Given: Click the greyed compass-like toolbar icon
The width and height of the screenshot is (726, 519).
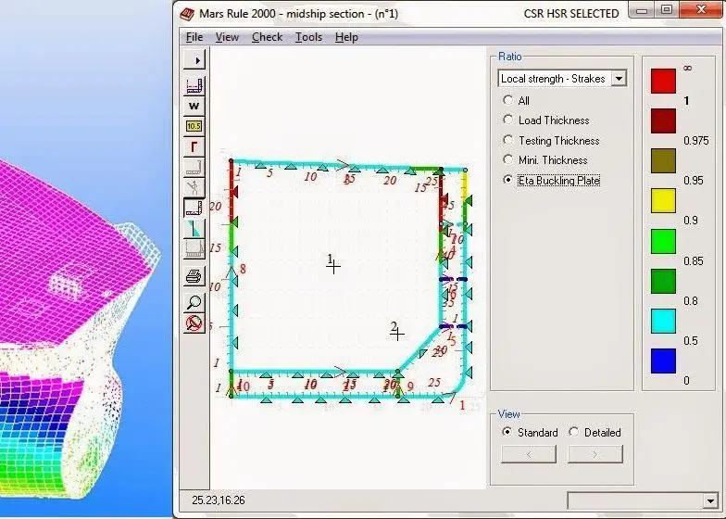Looking at the screenshot, I should [194, 187].
